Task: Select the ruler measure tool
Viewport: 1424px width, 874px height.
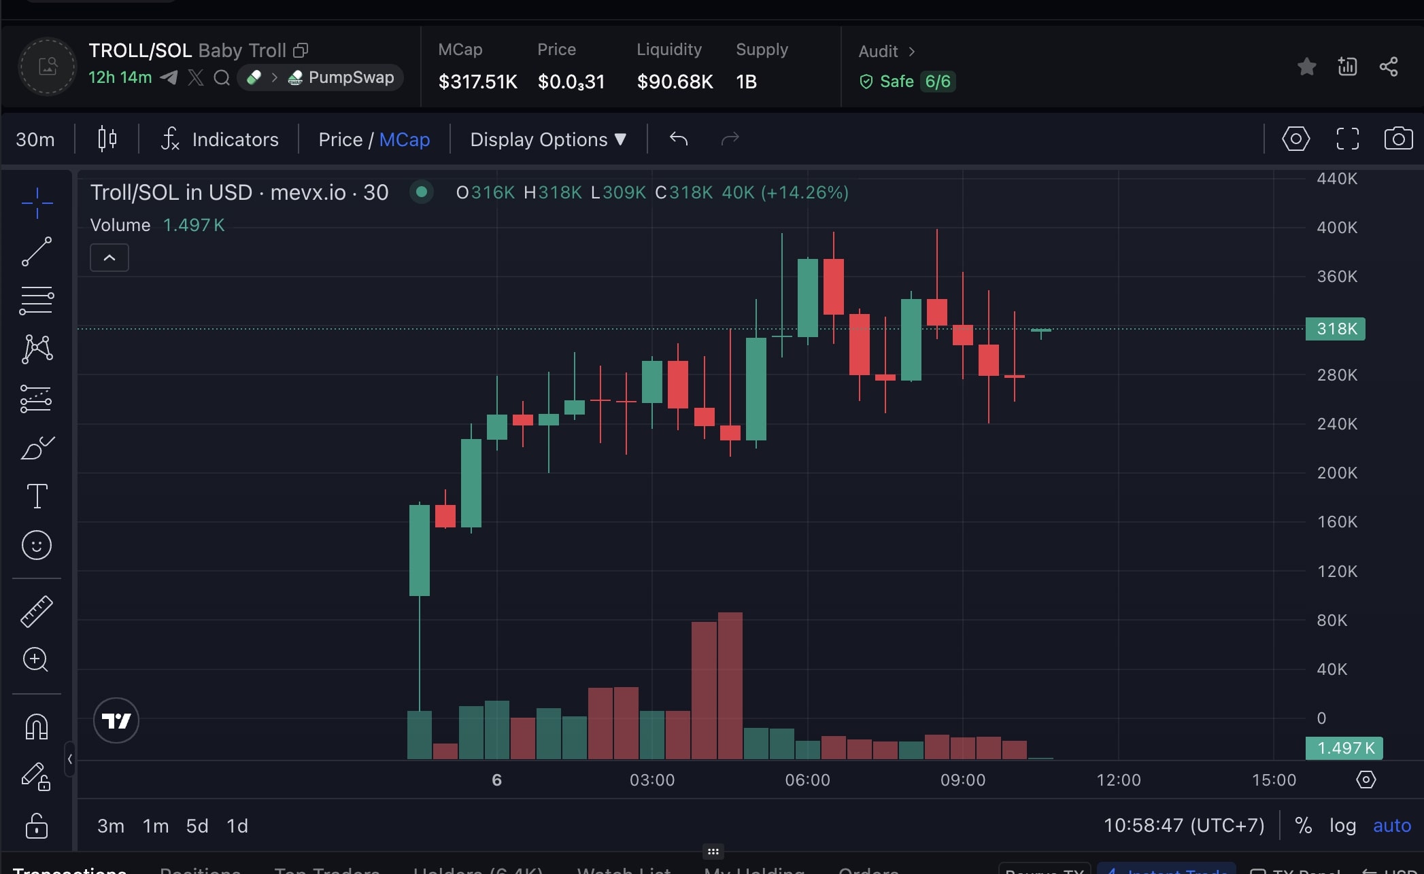Action: click(x=37, y=611)
